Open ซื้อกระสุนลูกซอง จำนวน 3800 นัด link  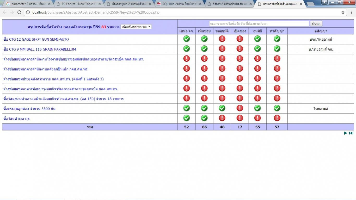29,109
